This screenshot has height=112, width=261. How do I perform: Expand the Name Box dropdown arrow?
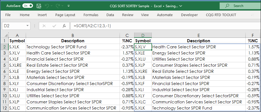coord(27,26)
